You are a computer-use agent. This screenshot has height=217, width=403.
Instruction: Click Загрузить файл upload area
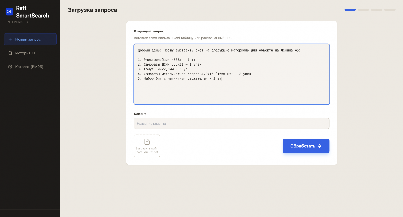click(x=147, y=146)
